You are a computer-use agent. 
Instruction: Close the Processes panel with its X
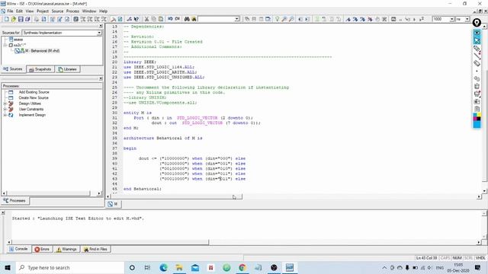[x=101, y=78]
